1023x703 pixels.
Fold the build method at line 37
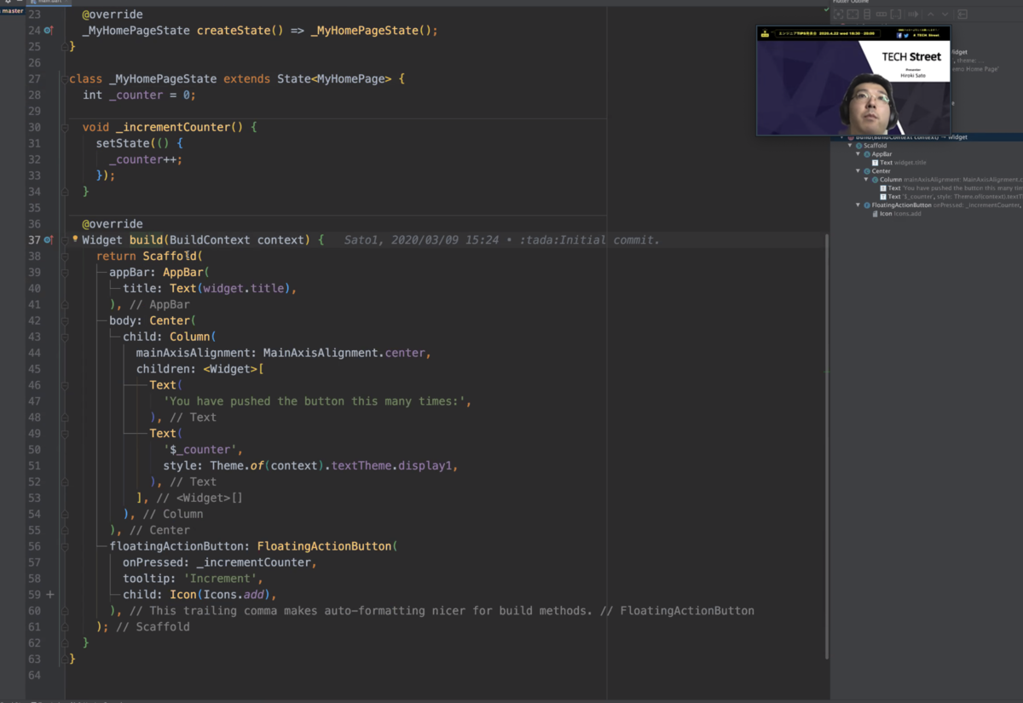pyautogui.click(x=65, y=240)
